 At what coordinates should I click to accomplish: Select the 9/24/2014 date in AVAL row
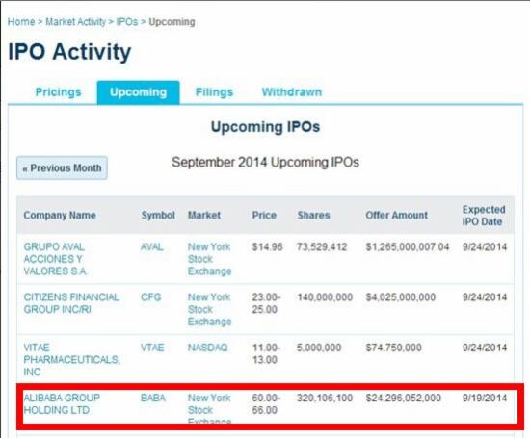pyautogui.click(x=485, y=246)
